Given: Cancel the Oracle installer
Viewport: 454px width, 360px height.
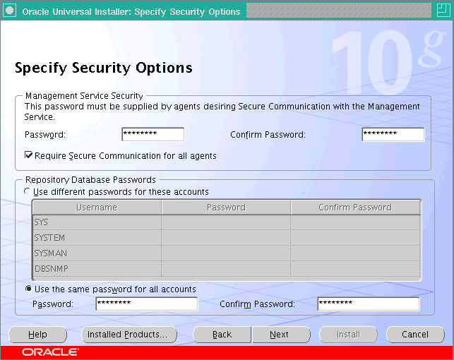Looking at the screenshot, I should pyautogui.click(x=414, y=335).
